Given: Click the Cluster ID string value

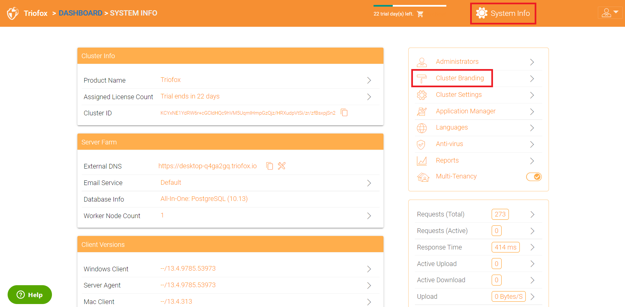Looking at the screenshot, I should point(248,113).
